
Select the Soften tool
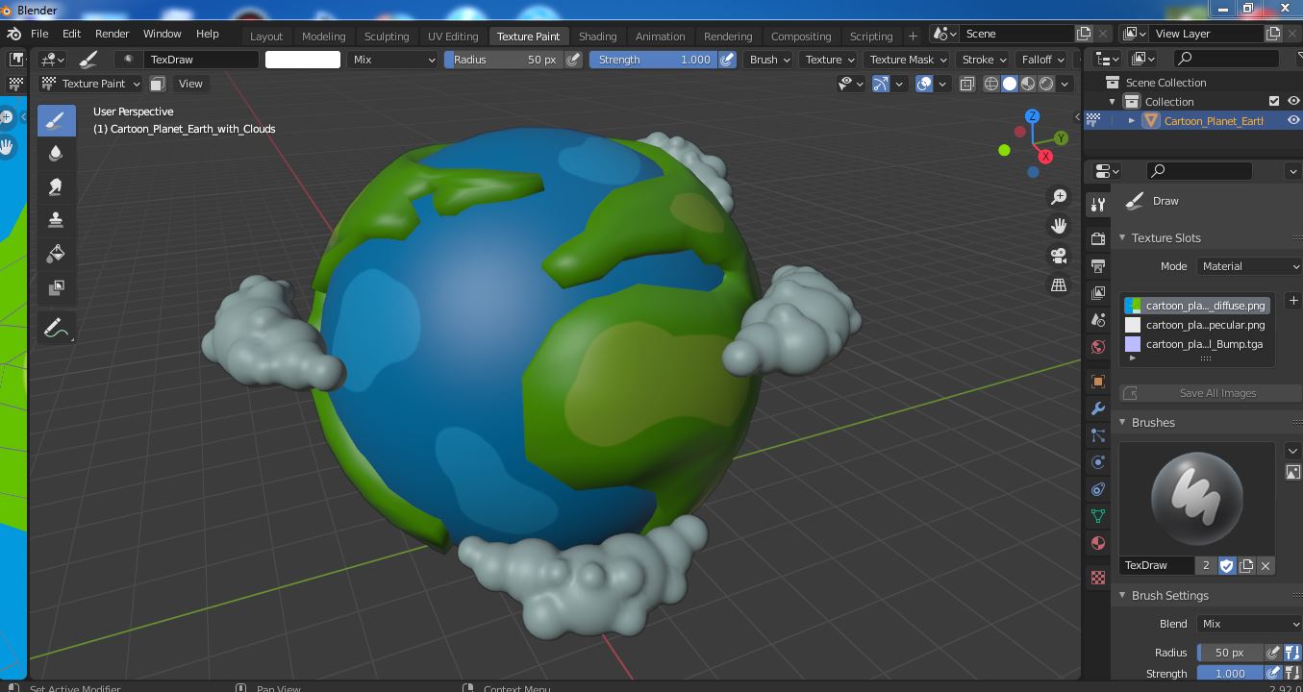(x=57, y=154)
